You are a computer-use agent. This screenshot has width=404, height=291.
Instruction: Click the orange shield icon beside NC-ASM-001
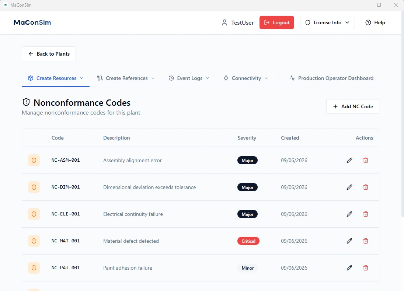point(34,160)
